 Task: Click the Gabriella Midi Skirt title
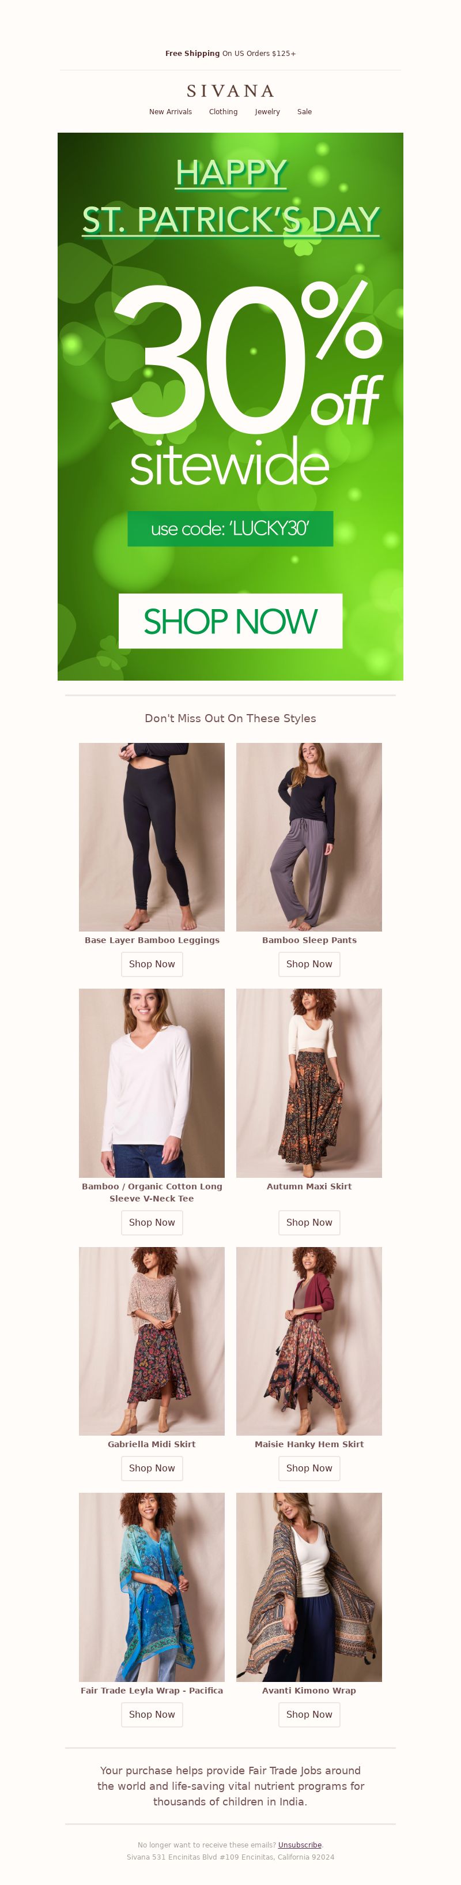(152, 1444)
